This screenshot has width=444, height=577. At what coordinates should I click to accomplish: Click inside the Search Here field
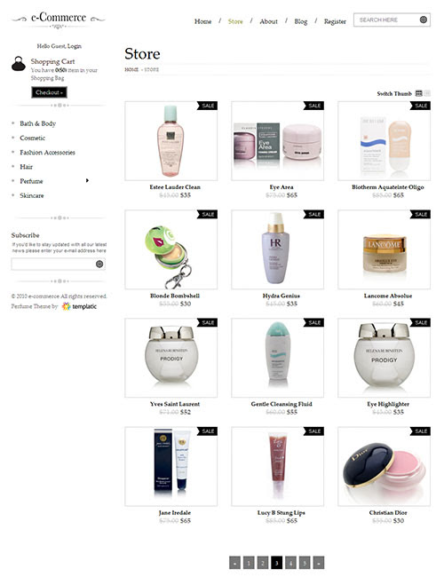pos(386,20)
